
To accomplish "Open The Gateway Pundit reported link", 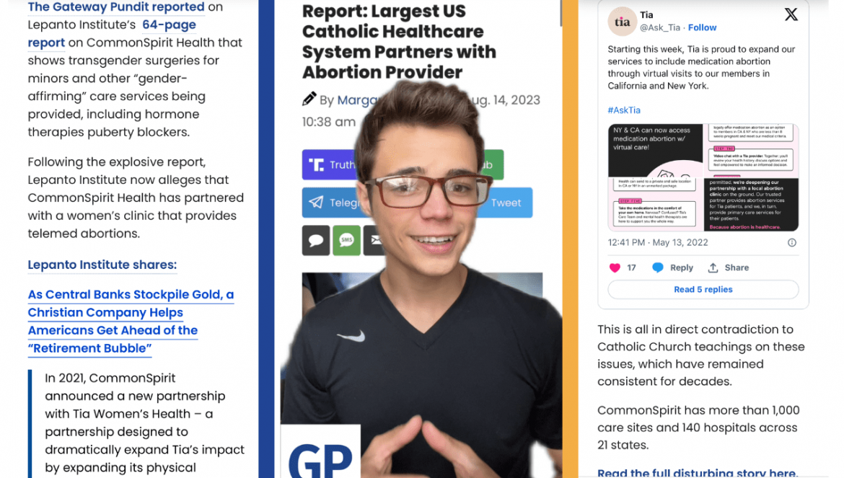I will (116, 7).
